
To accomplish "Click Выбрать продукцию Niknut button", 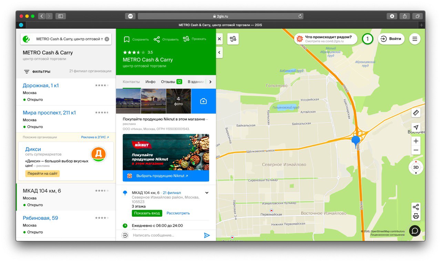I will pos(166,176).
